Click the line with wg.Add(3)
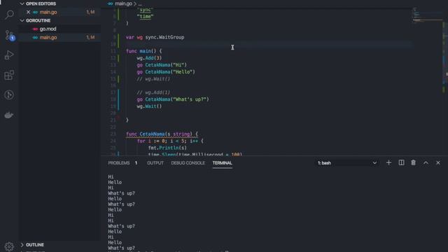Viewport: 448px width, 252px height. pos(149,58)
